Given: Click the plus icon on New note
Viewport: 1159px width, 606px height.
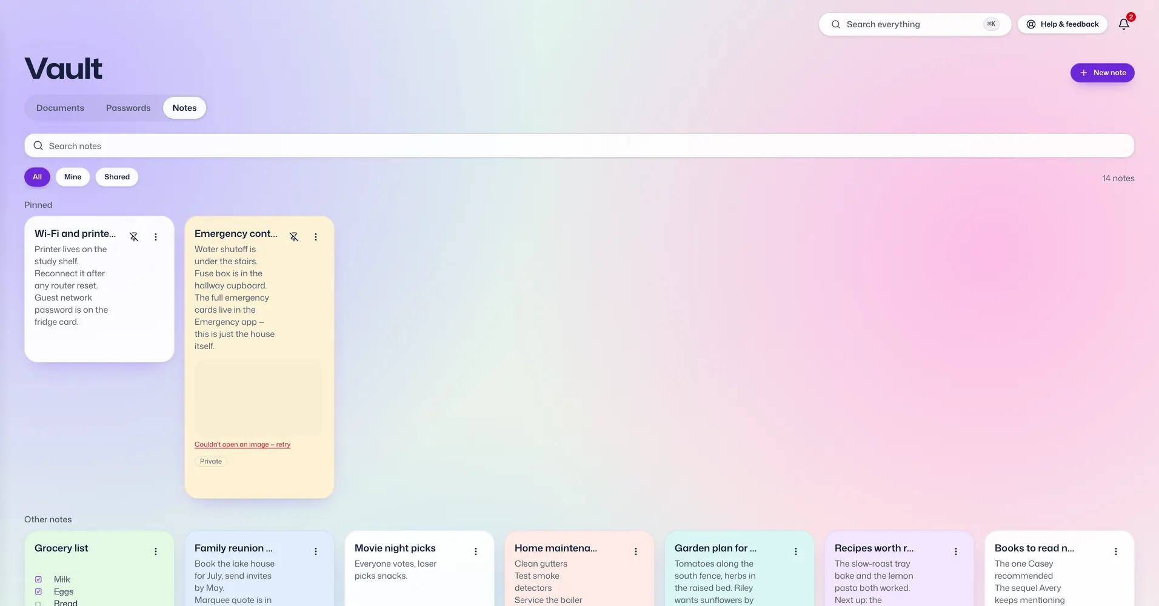Looking at the screenshot, I should tap(1084, 73).
